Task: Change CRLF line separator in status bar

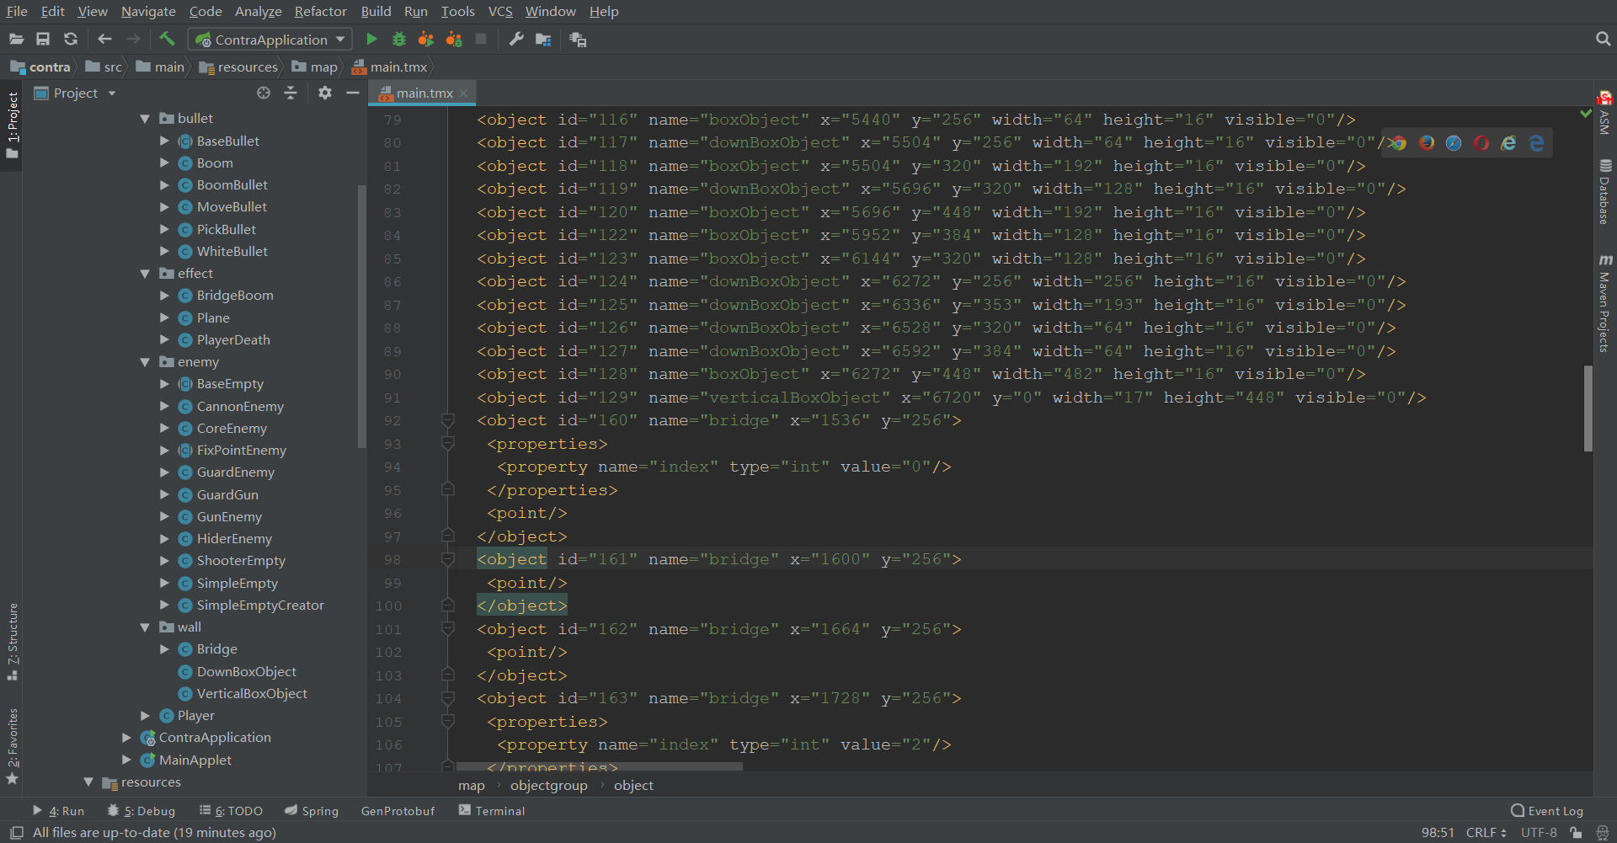Action: pyautogui.click(x=1486, y=833)
